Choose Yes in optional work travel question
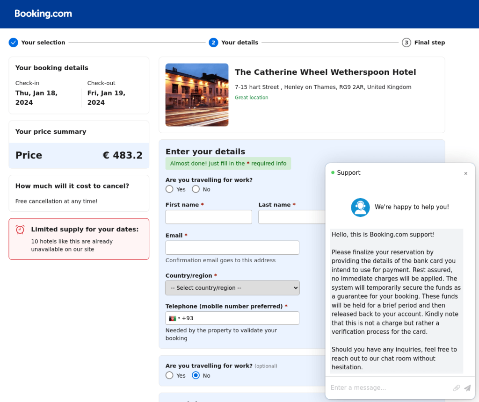The width and height of the screenshot is (479, 402). [x=169, y=375]
